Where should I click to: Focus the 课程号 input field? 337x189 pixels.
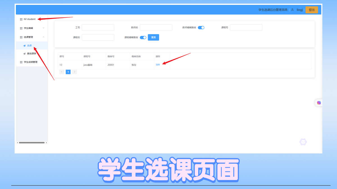click(x=246, y=27)
